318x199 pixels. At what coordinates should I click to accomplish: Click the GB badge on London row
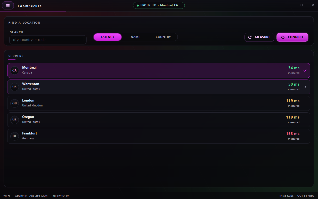pyautogui.click(x=14, y=103)
